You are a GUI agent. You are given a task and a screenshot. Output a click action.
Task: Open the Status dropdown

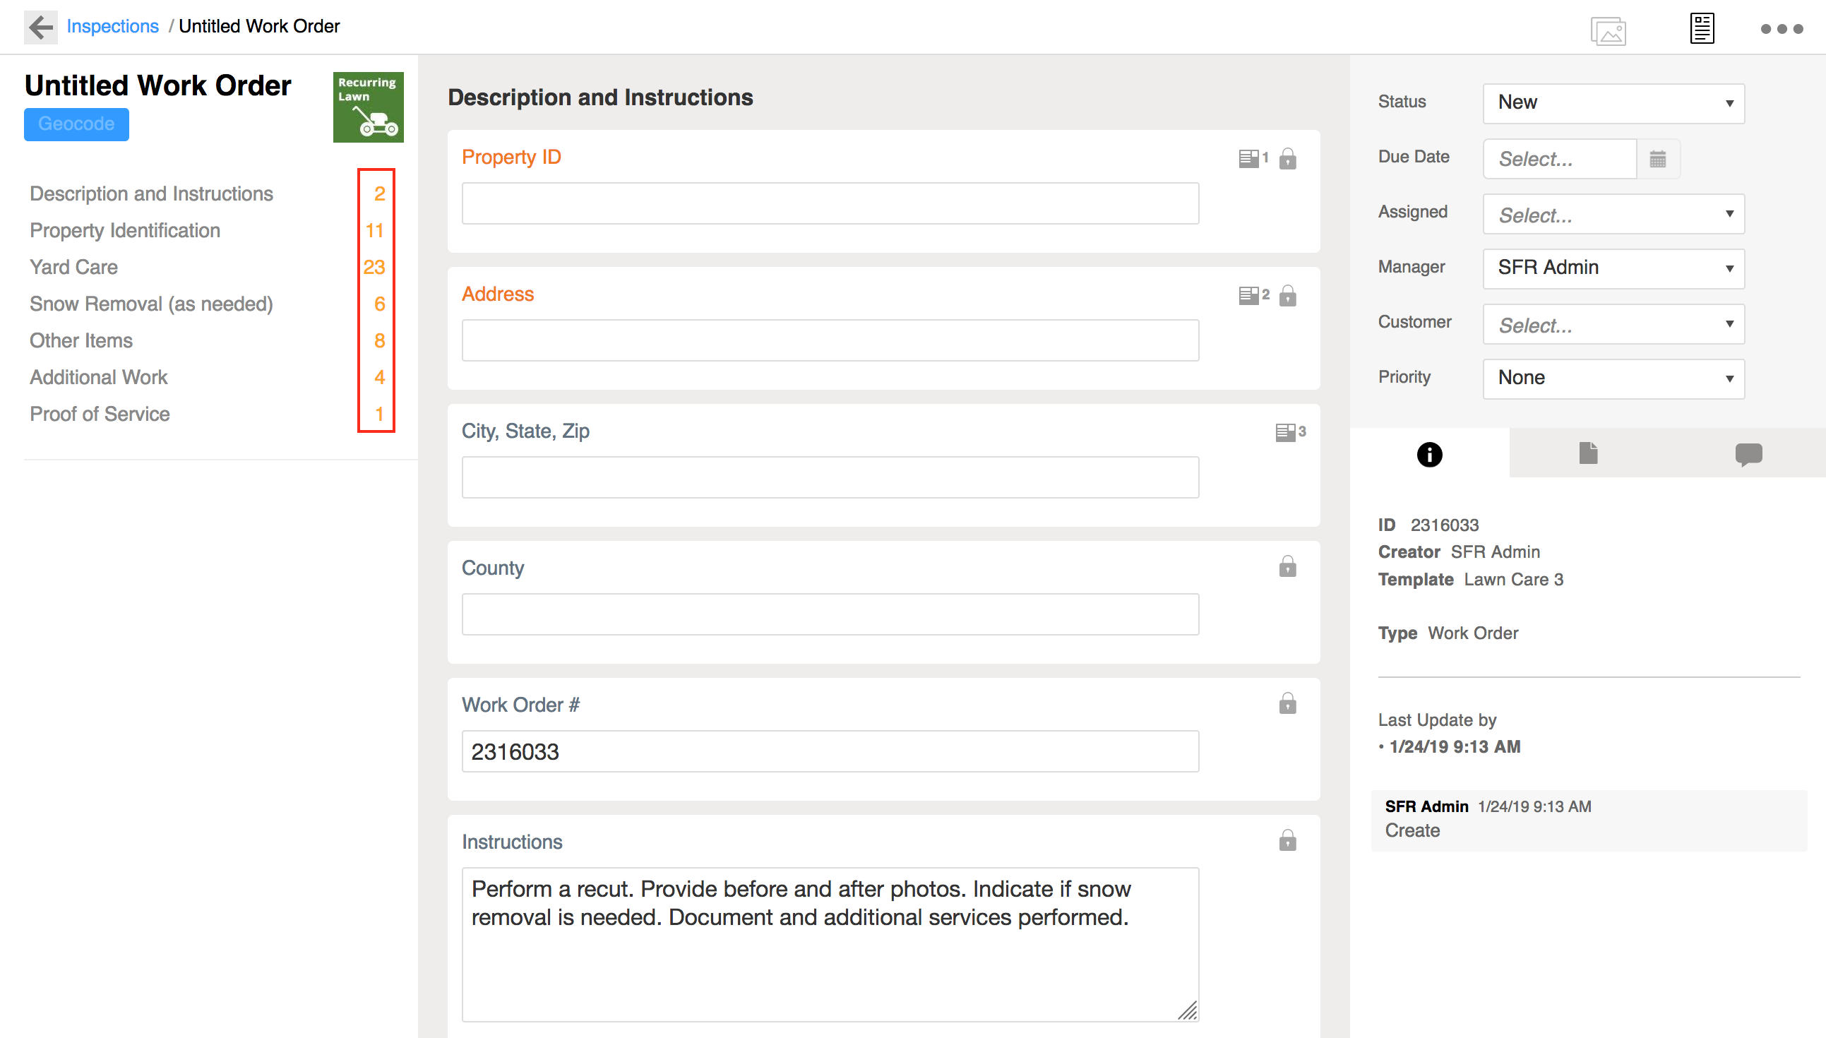tap(1613, 103)
